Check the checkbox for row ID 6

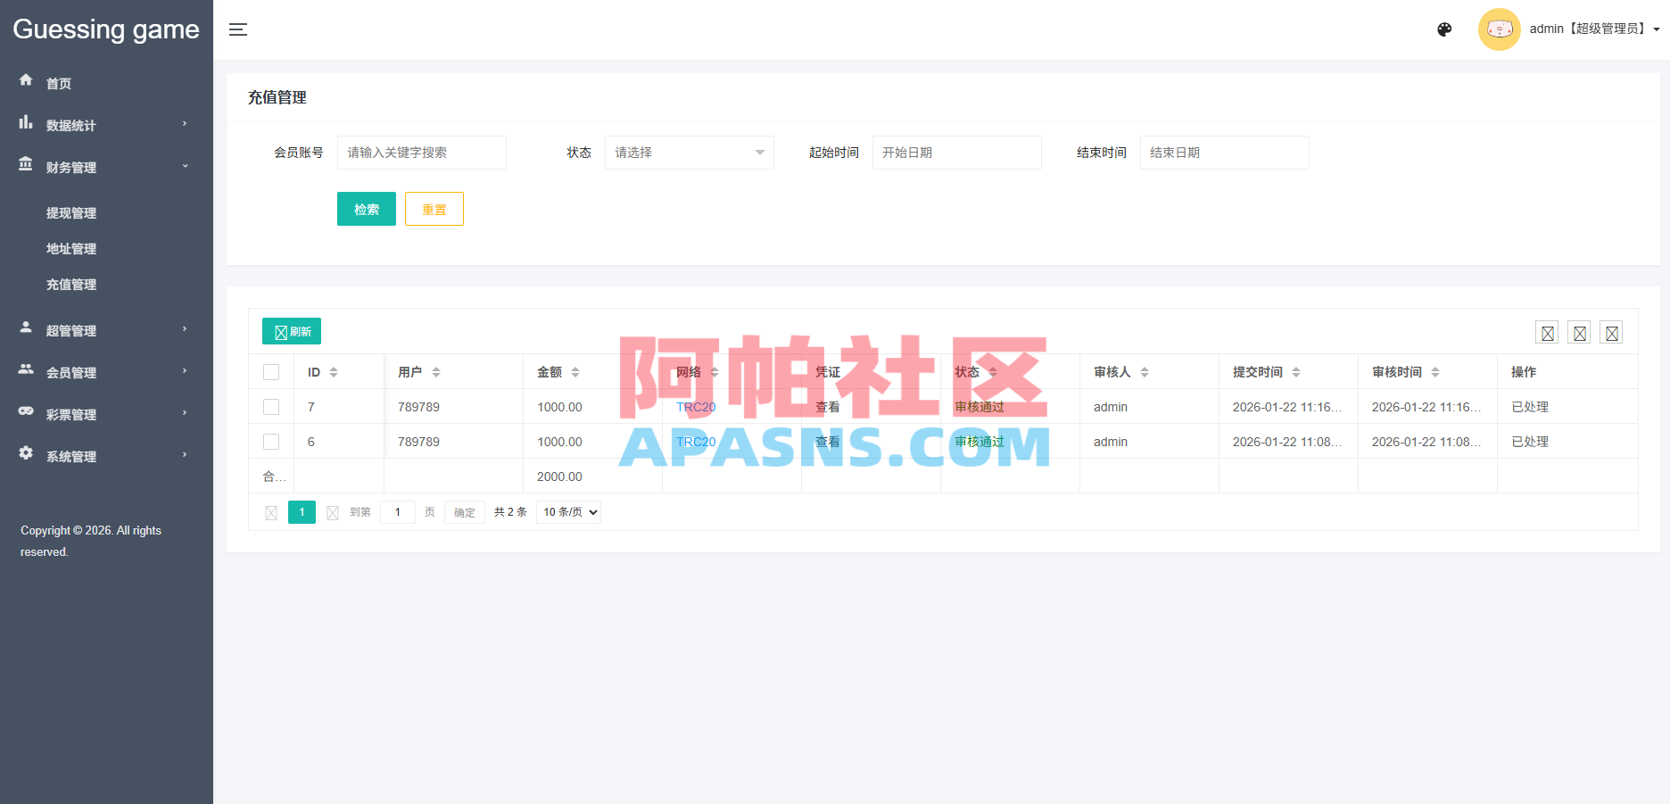point(271,442)
